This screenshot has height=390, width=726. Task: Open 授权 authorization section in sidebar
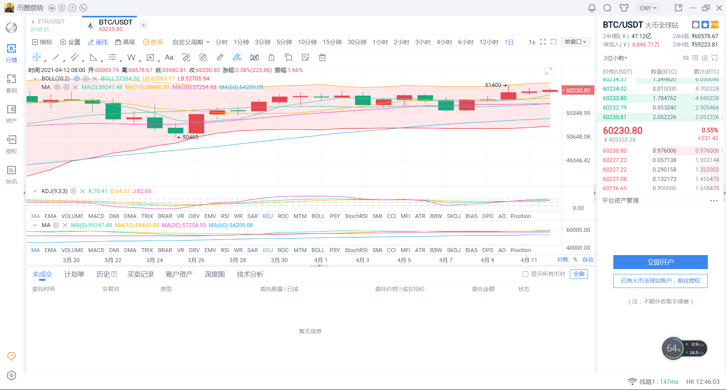[11, 145]
